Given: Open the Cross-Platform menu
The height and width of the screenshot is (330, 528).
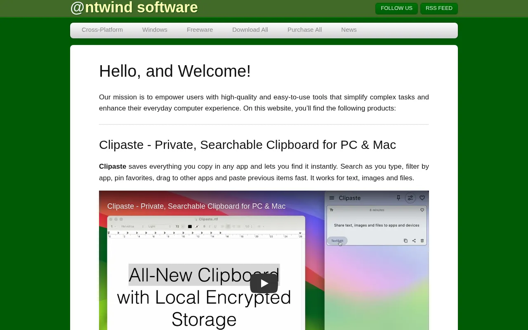Looking at the screenshot, I should click(x=102, y=30).
